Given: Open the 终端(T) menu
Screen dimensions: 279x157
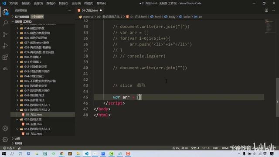Looking at the screenshot, I should pos(88,3).
